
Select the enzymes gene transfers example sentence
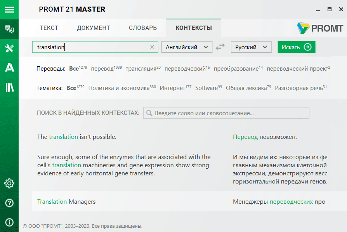[x=124, y=165]
